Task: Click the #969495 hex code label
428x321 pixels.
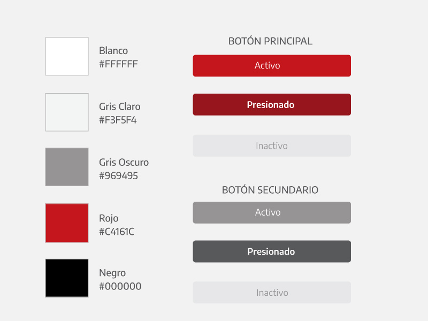Action: 118,176
